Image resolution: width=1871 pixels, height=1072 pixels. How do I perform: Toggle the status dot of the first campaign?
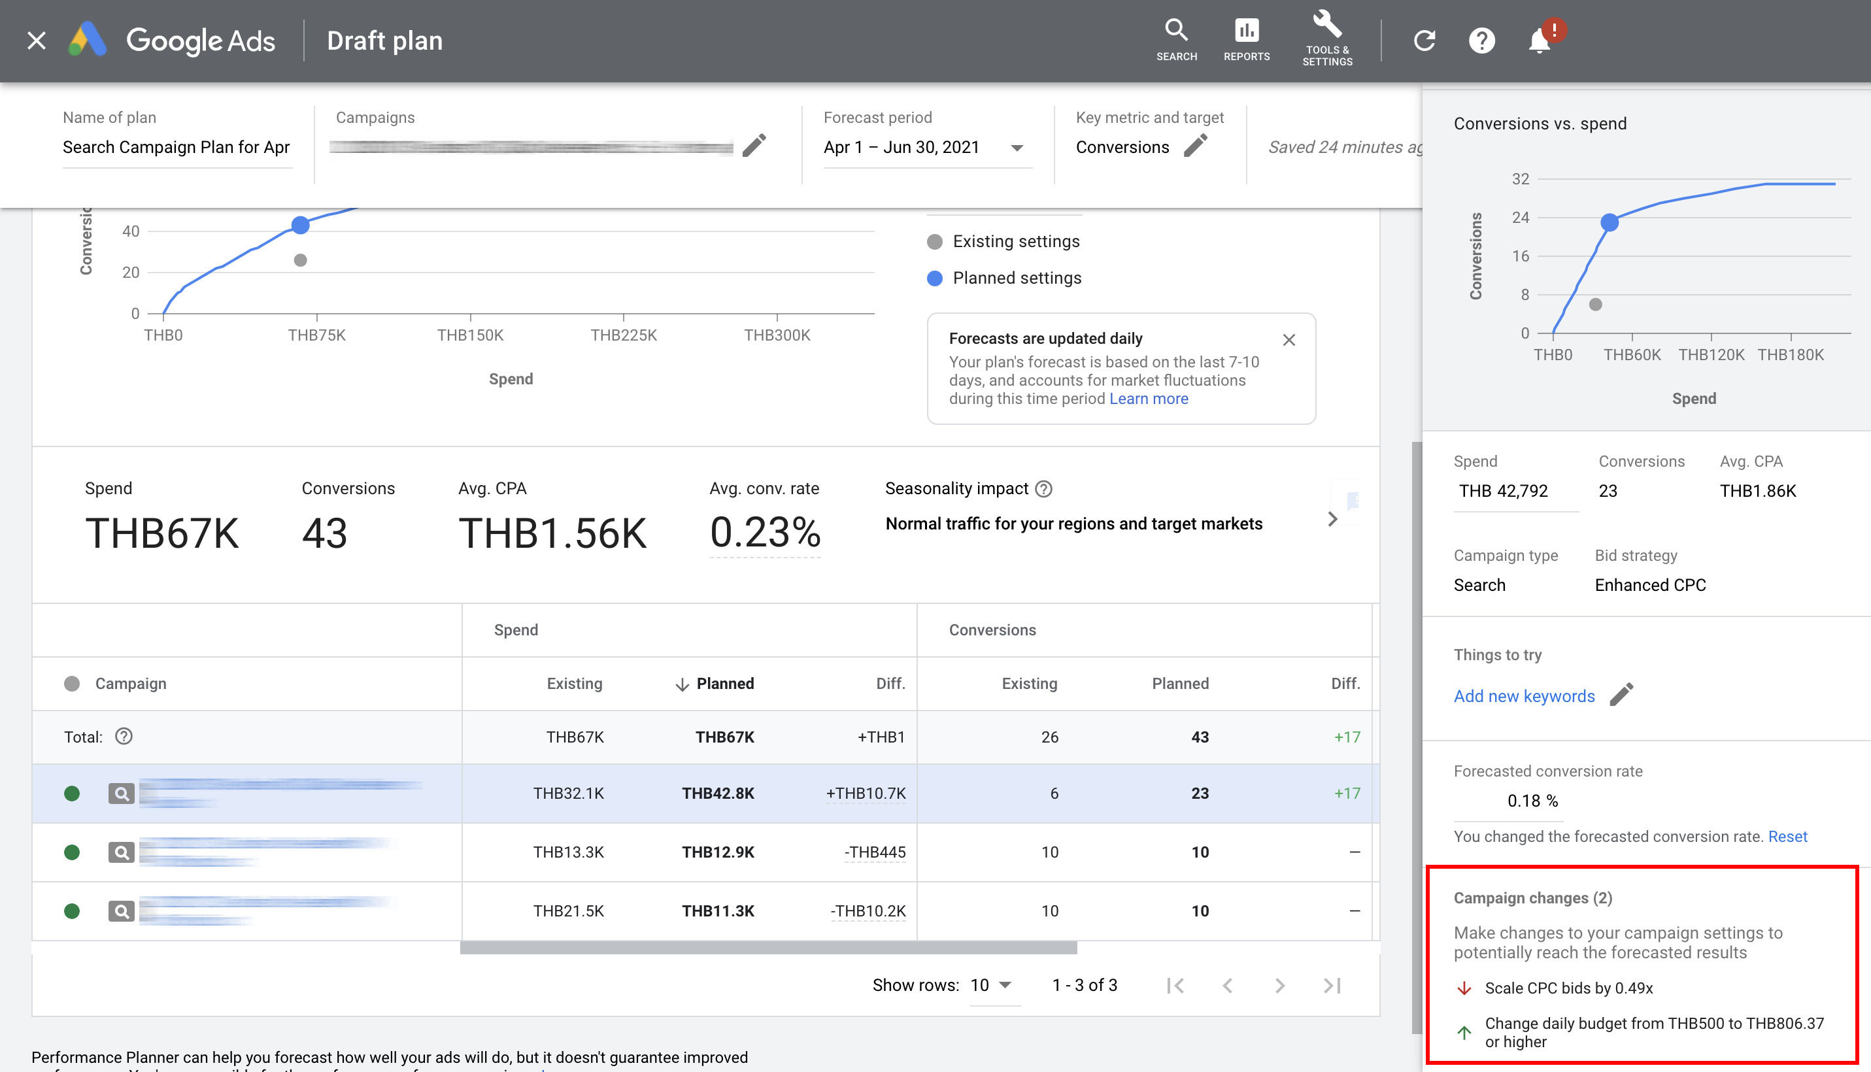click(x=71, y=793)
